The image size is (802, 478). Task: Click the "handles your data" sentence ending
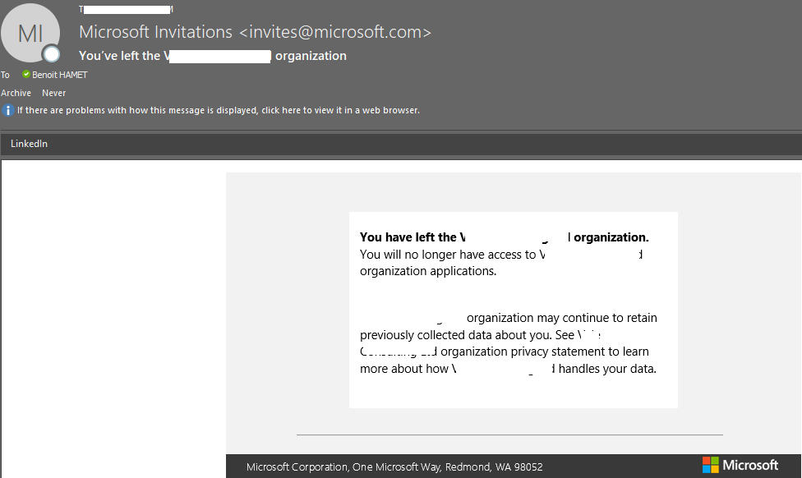coord(607,369)
